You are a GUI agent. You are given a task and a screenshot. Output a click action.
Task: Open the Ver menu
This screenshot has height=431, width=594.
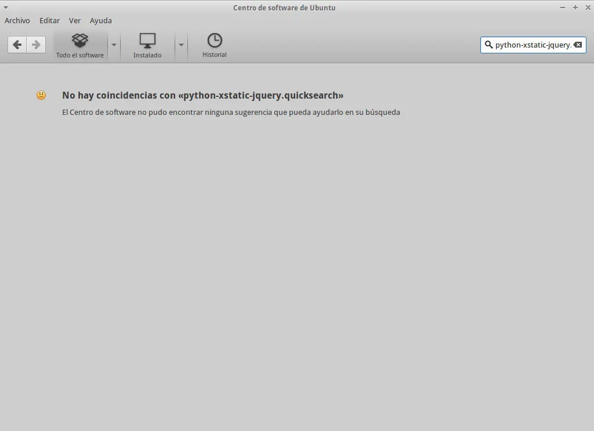click(x=75, y=21)
